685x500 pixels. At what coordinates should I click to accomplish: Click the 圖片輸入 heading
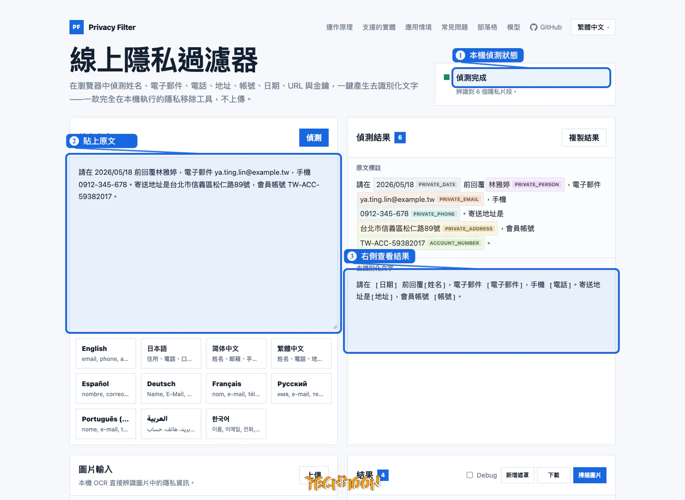point(96,470)
